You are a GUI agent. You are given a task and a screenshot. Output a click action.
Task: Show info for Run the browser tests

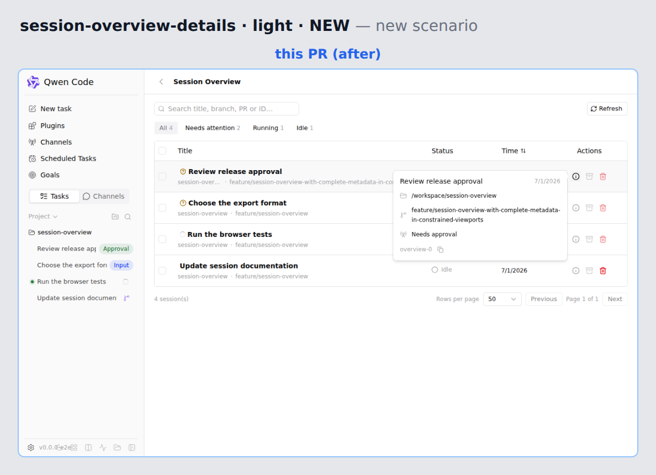point(576,239)
